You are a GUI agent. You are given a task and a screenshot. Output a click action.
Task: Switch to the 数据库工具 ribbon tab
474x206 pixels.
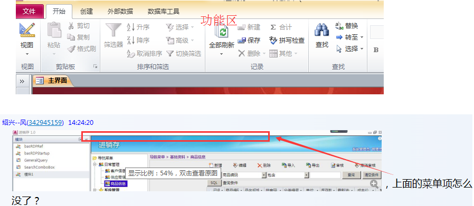[x=164, y=12]
